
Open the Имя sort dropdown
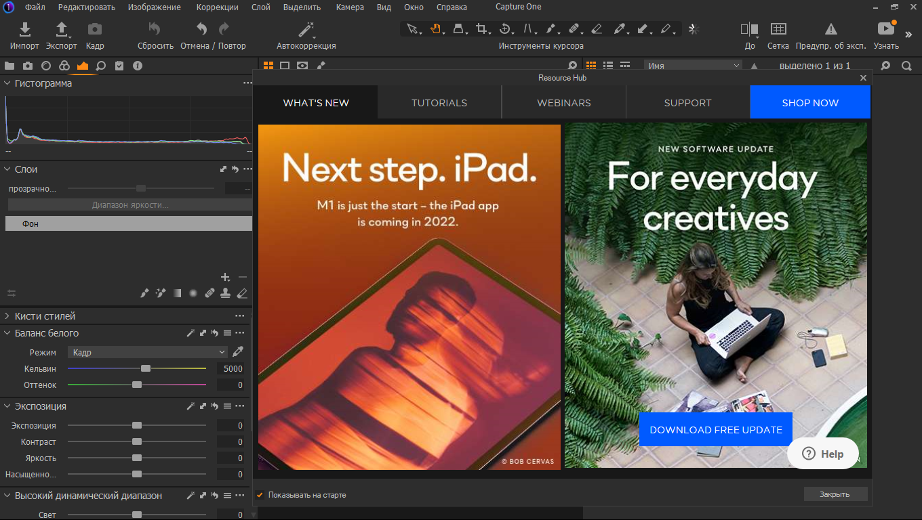[693, 66]
